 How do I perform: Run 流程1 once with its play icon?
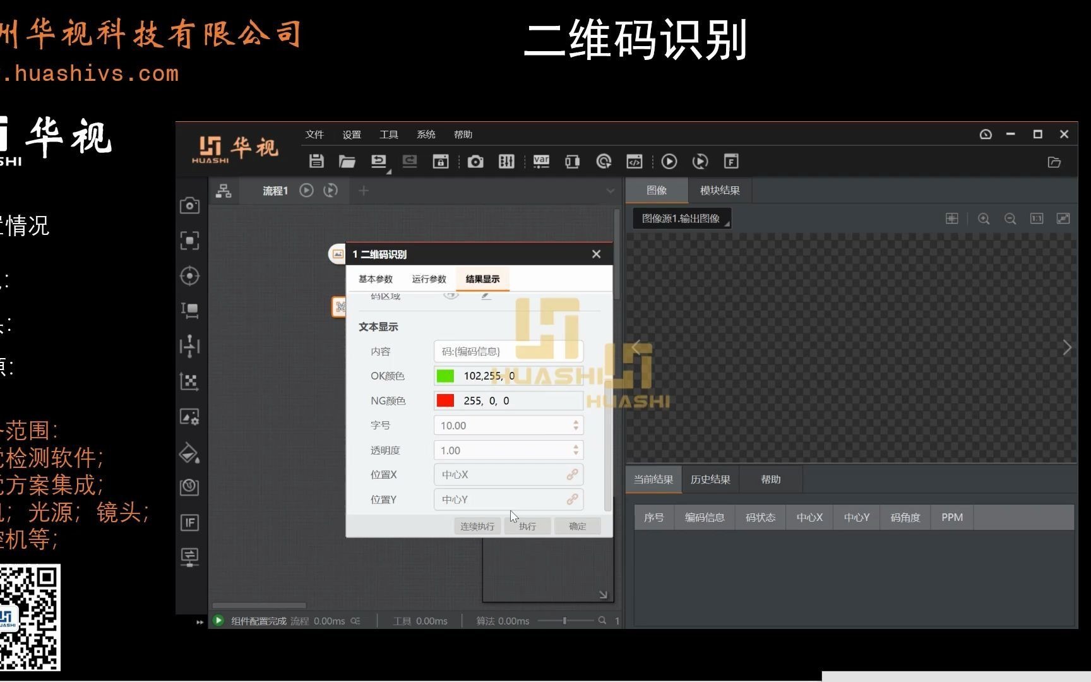pos(306,190)
